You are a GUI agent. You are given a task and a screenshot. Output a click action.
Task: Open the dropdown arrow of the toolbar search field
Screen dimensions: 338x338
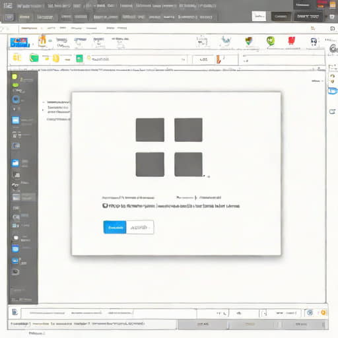(x=183, y=59)
